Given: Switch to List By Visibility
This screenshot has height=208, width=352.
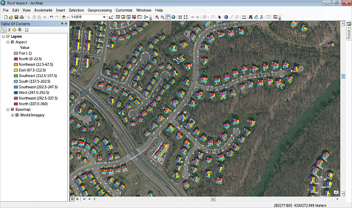Looking at the screenshot, I should tap(14, 30).
